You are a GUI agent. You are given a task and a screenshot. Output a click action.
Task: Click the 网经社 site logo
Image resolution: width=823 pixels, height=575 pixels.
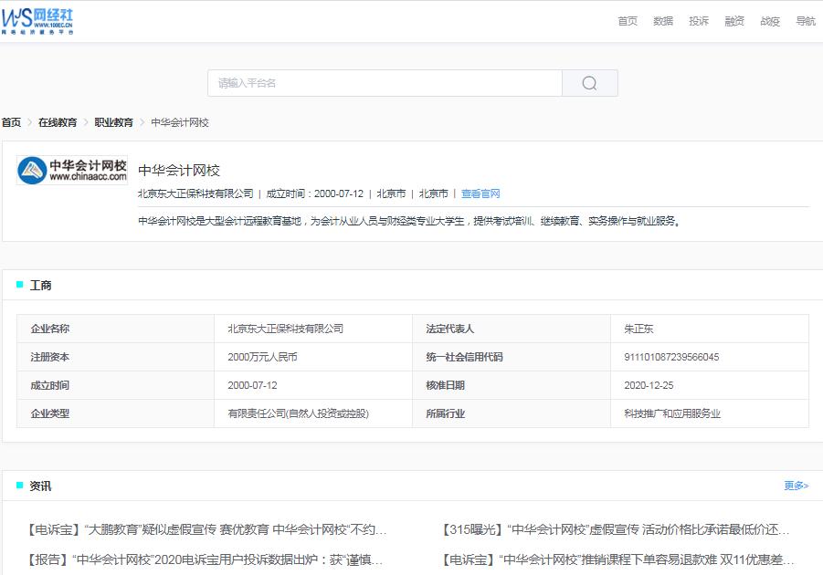[38, 20]
